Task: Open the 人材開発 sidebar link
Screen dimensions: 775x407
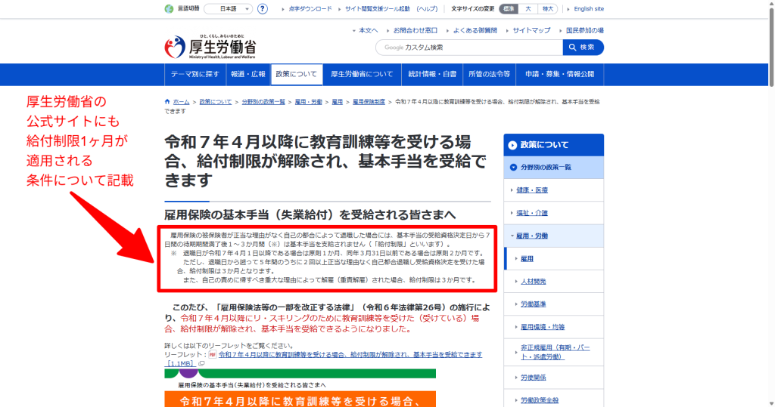Action: [534, 281]
